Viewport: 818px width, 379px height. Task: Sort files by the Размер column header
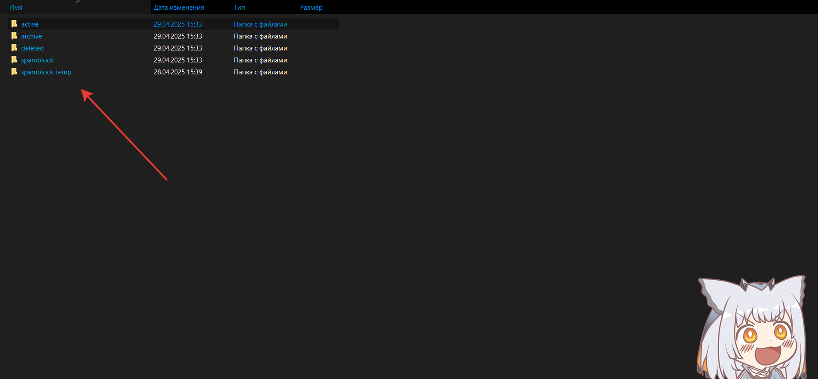click(311, 8)
